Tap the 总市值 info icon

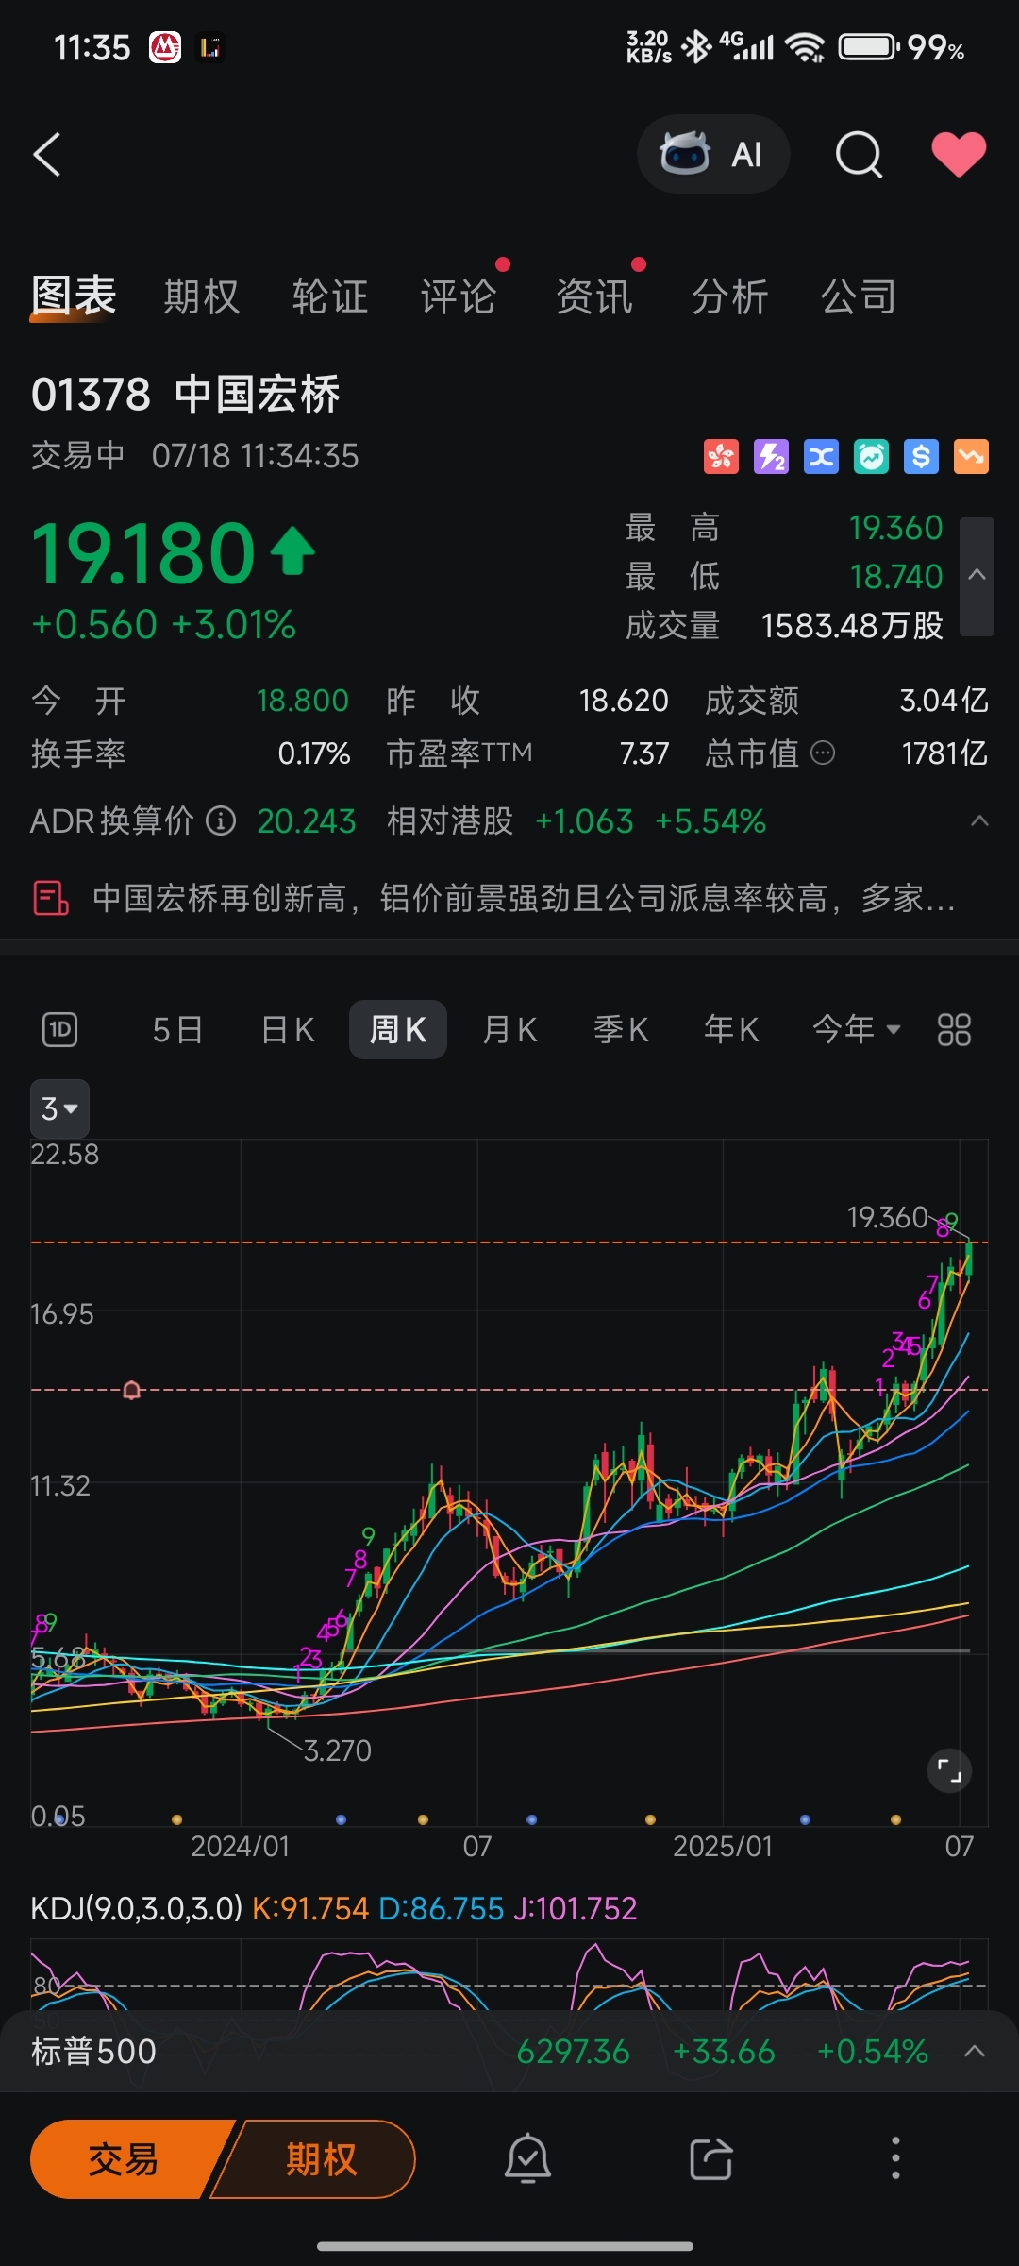823,753
